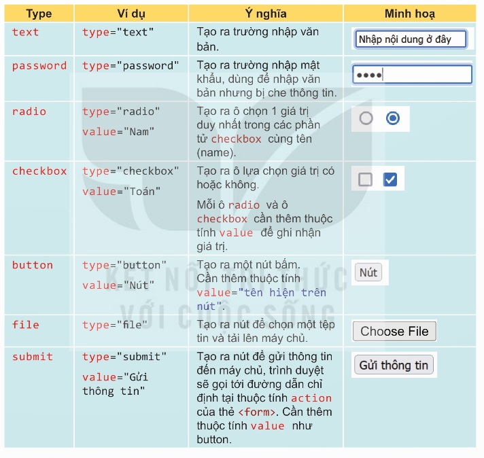
Task: Untick the checked blue checkbox
Action: coord(390,179)
